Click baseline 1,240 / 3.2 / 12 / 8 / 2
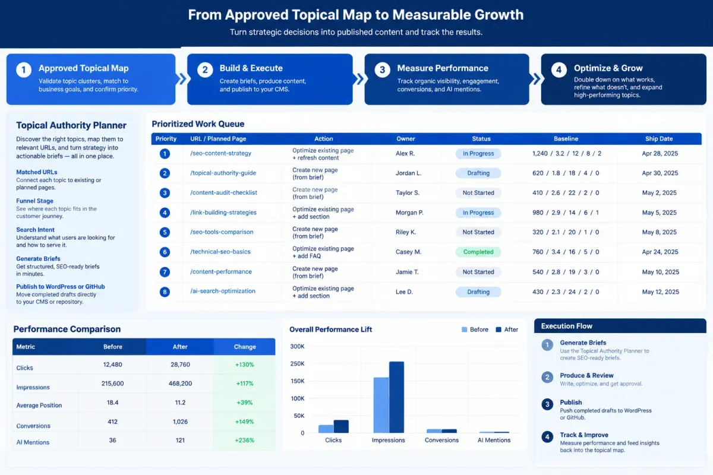Image resolution: width=713 pixels, height=475 pixels. pos(567,153)
